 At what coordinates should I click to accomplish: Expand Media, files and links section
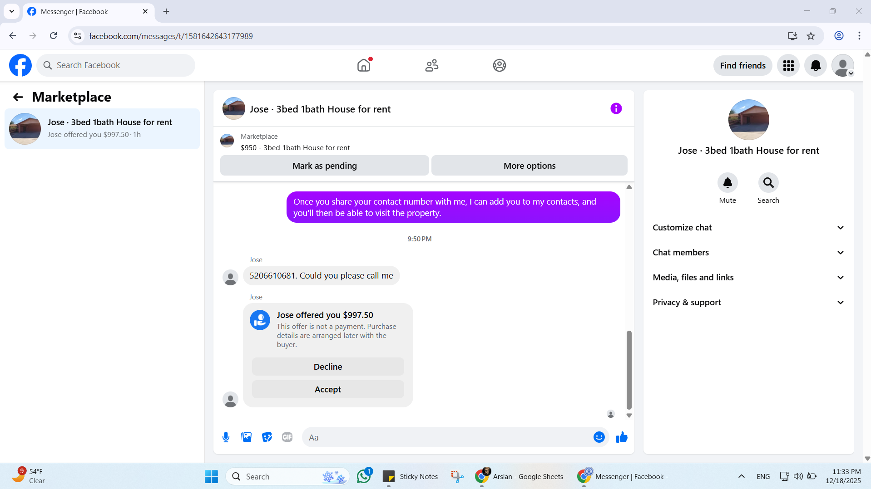click(x=748, y=278)
